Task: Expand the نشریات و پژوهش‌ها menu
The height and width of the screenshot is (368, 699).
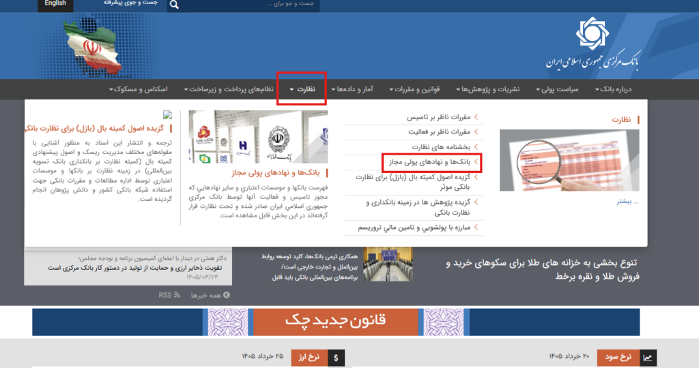Action: click(487, 89)
